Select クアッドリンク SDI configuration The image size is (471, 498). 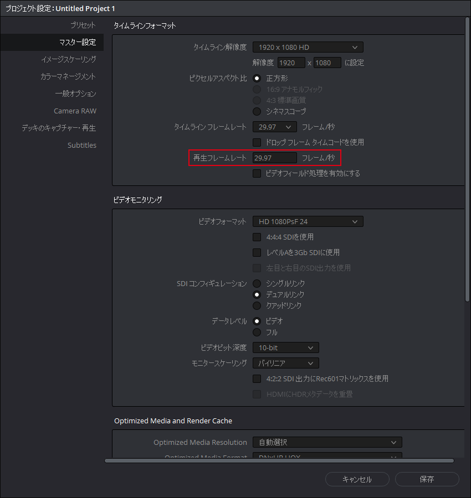[x=257, y=306]
